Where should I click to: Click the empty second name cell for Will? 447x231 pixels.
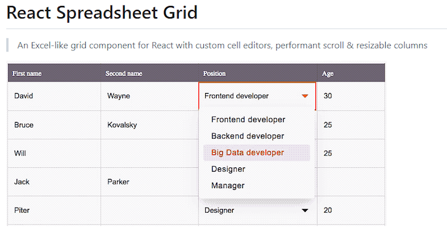coord(149,153)
